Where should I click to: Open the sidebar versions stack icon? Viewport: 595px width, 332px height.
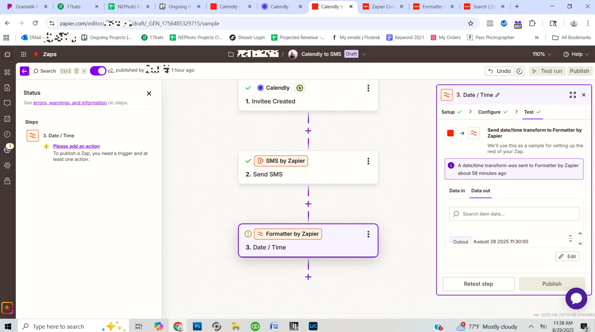tap(7, 181)
